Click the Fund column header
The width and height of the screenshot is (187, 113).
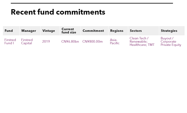coord(9,31)
